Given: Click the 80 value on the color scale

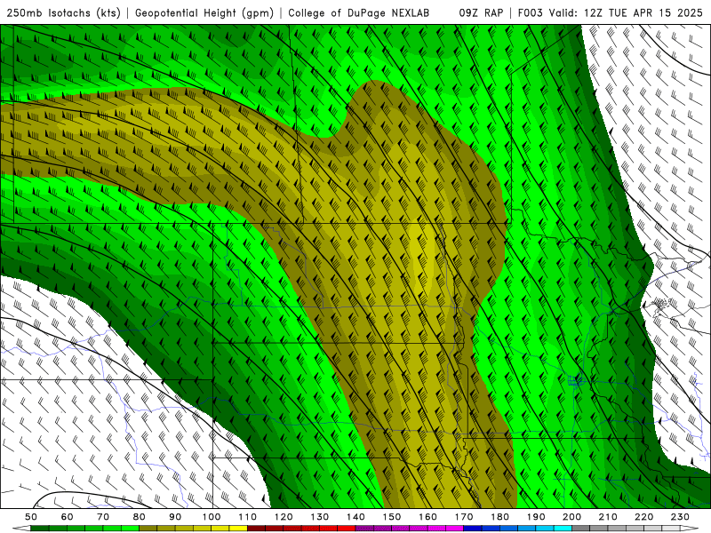Looking at the screenshot, I should coord(140,517).
